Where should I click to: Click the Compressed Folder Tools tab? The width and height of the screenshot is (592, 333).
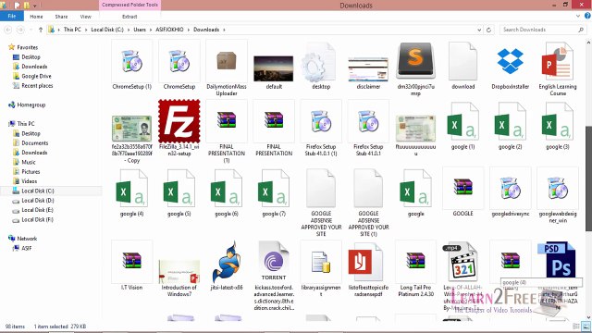coord(129,5)
